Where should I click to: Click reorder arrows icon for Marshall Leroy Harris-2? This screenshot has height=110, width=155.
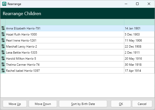click(3, 46)
